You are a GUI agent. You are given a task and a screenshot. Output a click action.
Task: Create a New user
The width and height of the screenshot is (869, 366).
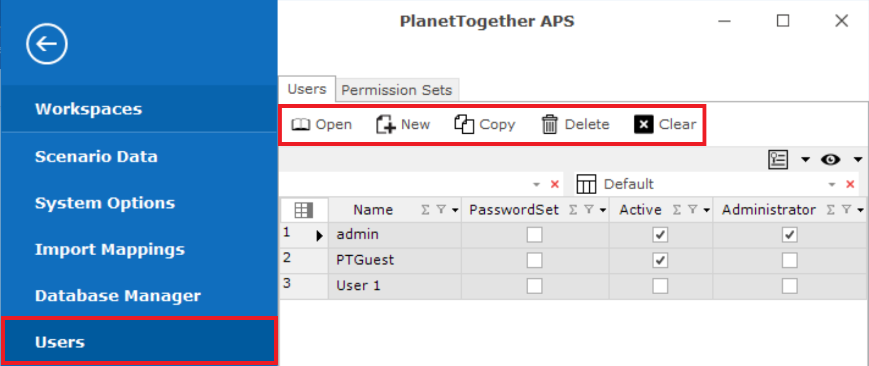pyautogui.click(x=403, y=124)
